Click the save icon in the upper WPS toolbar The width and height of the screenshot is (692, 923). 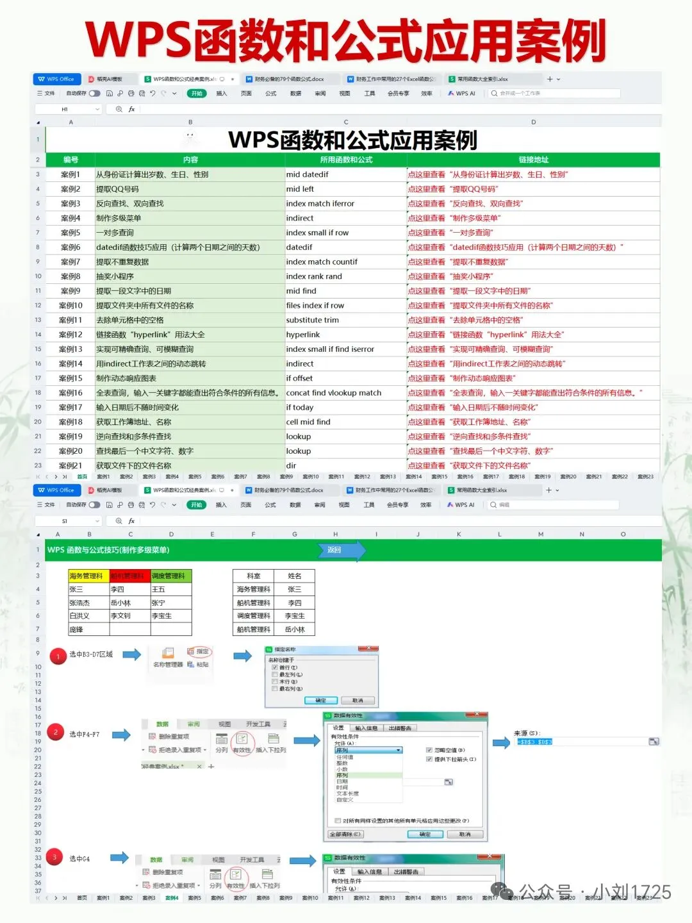tap(110, 94)
